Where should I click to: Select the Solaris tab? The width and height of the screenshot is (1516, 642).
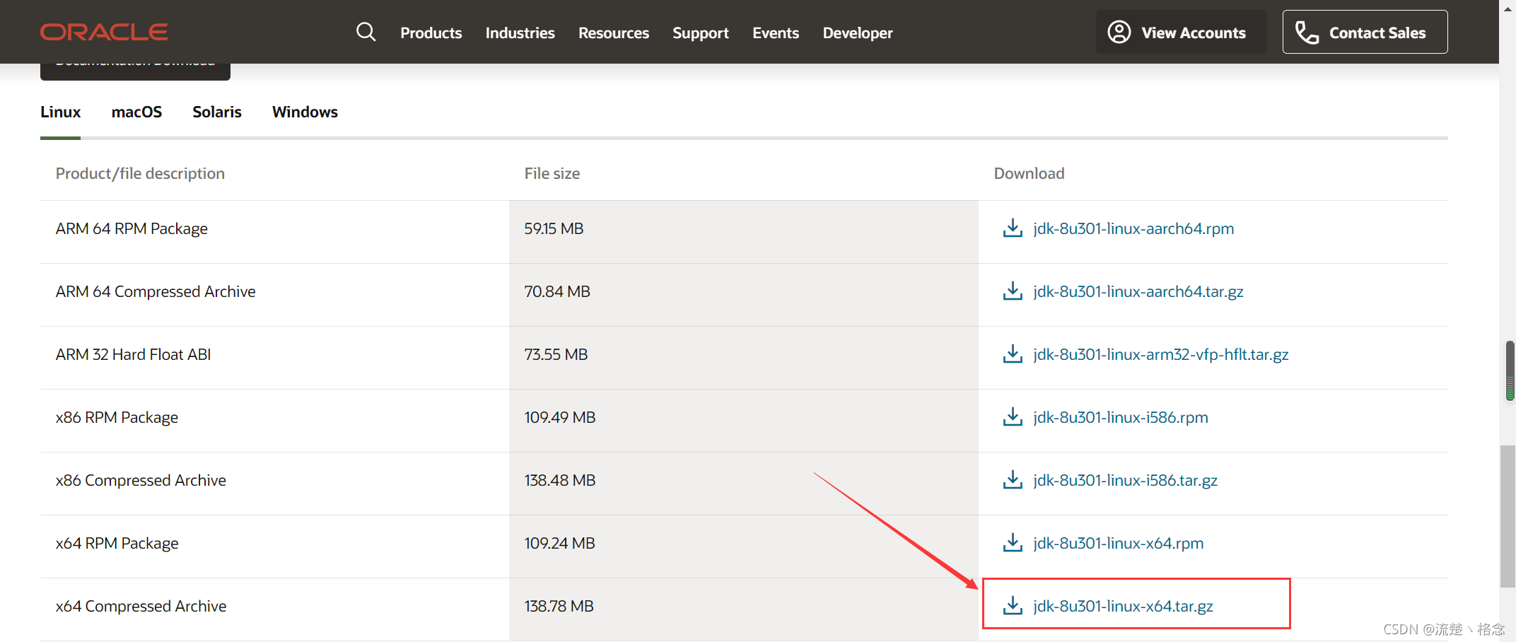point(217,112)
